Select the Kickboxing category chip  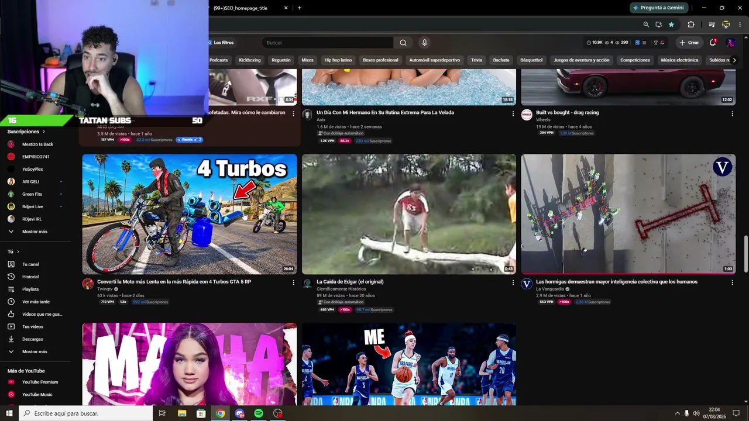coord(250,60)
